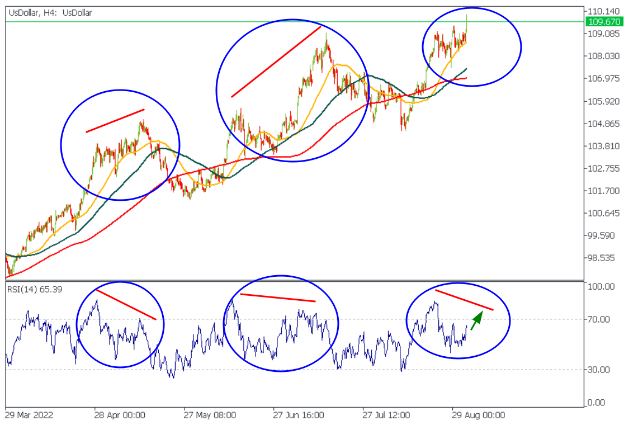624x425 pixels.
Task: Click the 29 Mar 2022 date label
Action: coord(31,415)
